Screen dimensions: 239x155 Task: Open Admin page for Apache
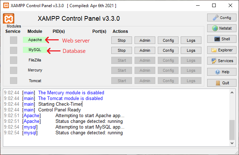click(145, 40)
